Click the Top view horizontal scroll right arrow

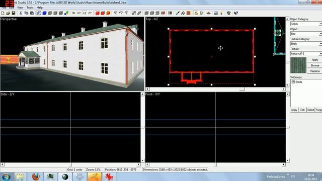click(284, 89)
